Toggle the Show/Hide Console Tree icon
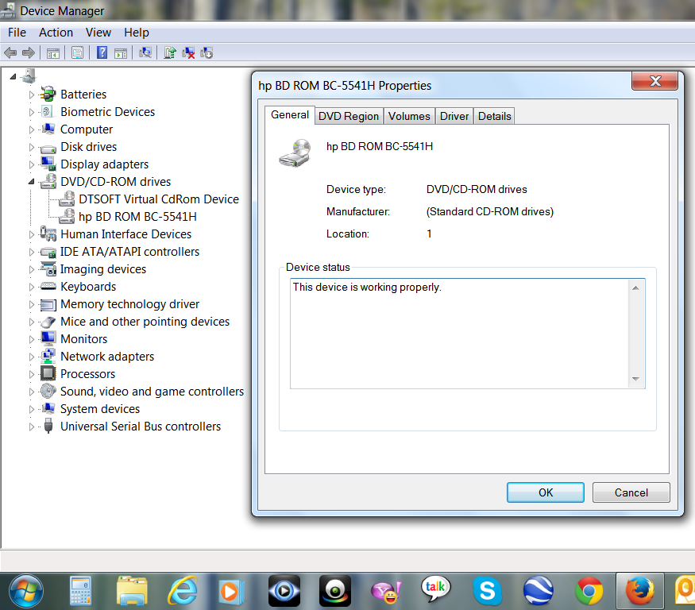Image resolution: width=695 pixels, height=610 pixels. point(53,53)
